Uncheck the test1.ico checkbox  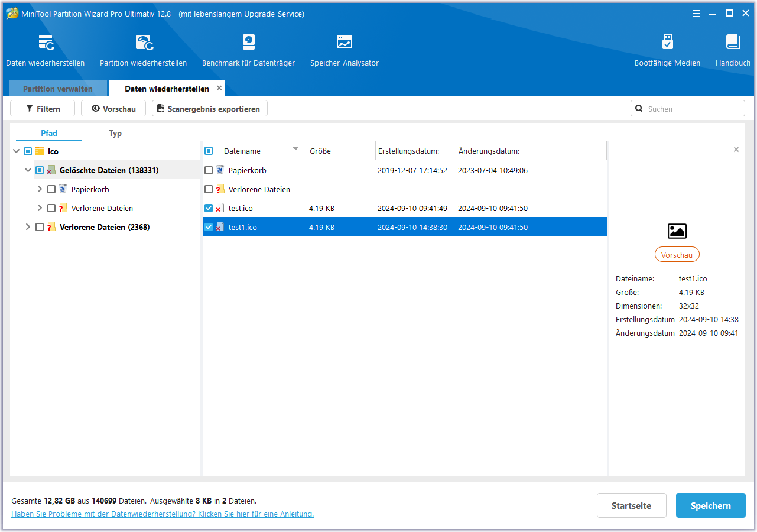pyautogui.click(x=209, y=227)
